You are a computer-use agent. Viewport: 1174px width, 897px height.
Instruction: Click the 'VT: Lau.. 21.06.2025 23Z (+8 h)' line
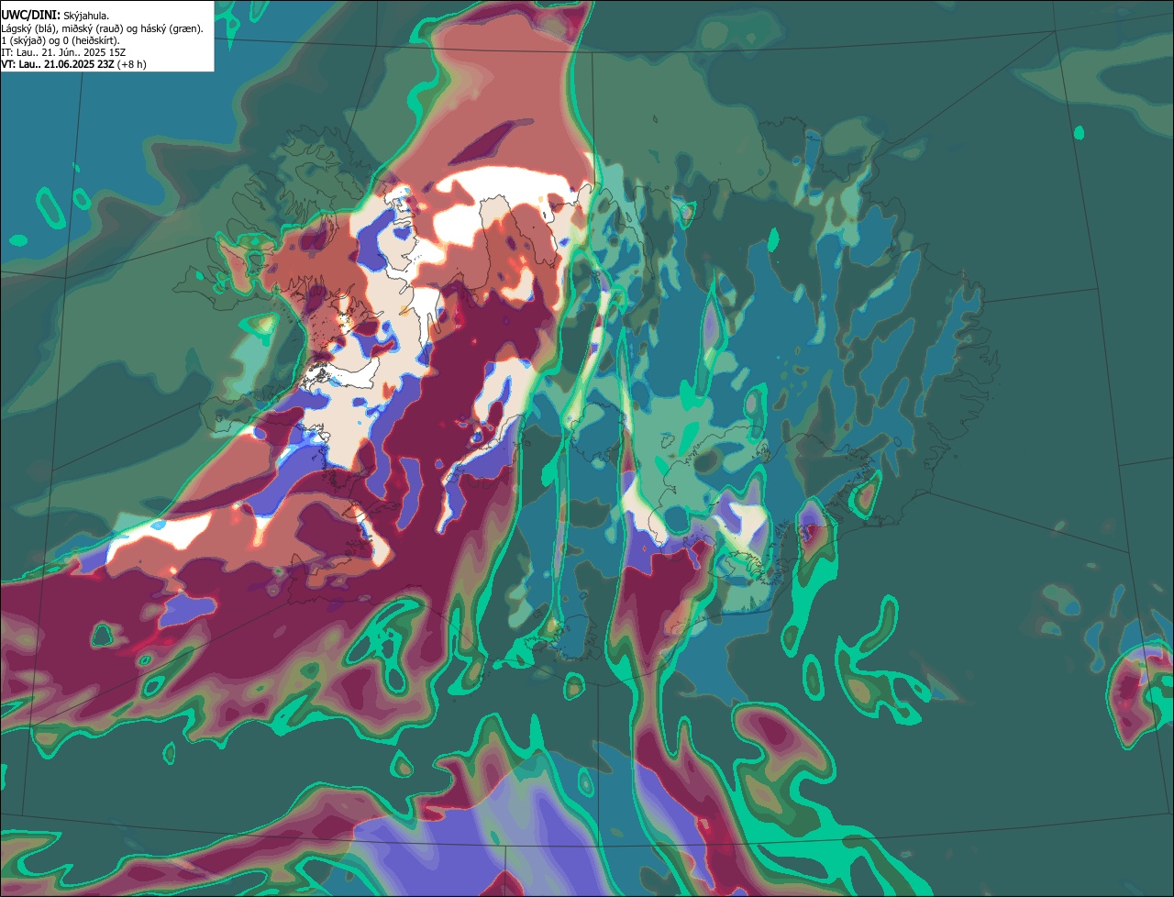pos(73,64)
